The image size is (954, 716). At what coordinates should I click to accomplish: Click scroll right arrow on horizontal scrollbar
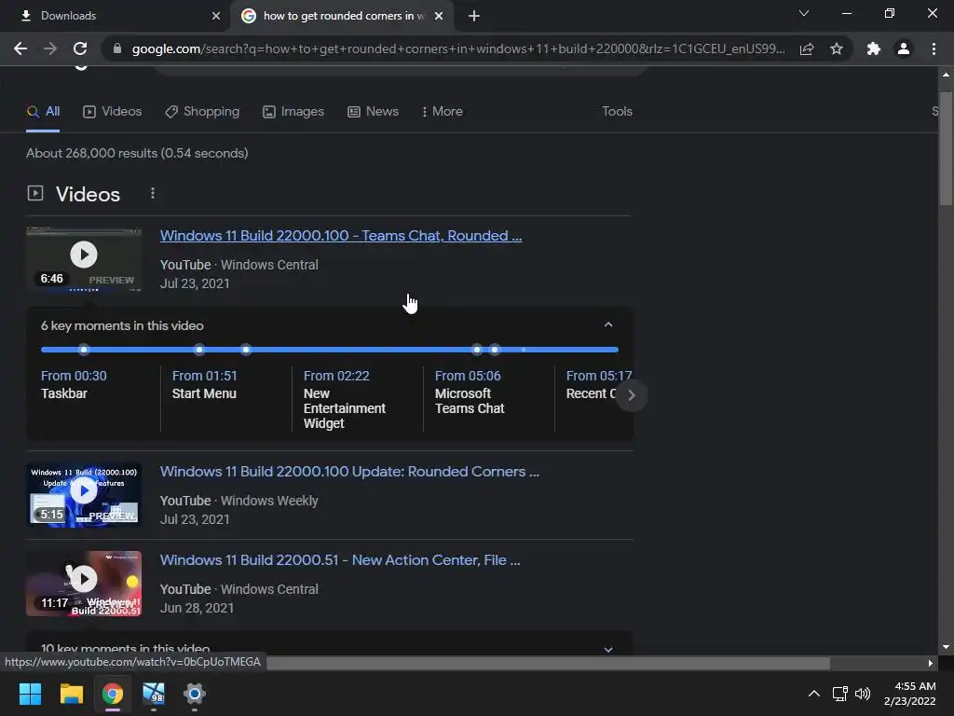pos(931,663)
